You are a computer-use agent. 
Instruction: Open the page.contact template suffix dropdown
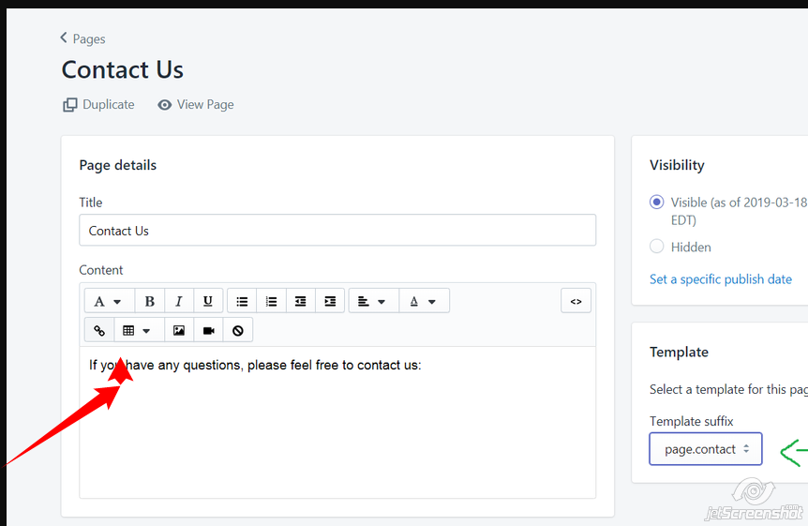706,449
